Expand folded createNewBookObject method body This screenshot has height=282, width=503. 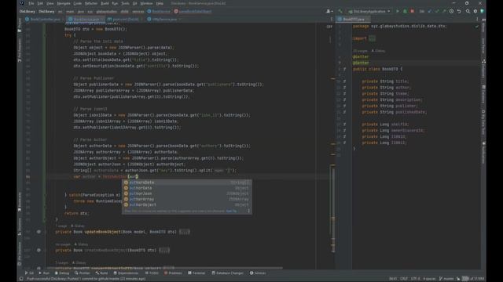[164, 251]
